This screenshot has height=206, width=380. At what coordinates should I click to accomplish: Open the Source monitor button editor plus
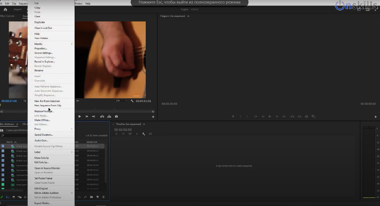coord(153,117)
